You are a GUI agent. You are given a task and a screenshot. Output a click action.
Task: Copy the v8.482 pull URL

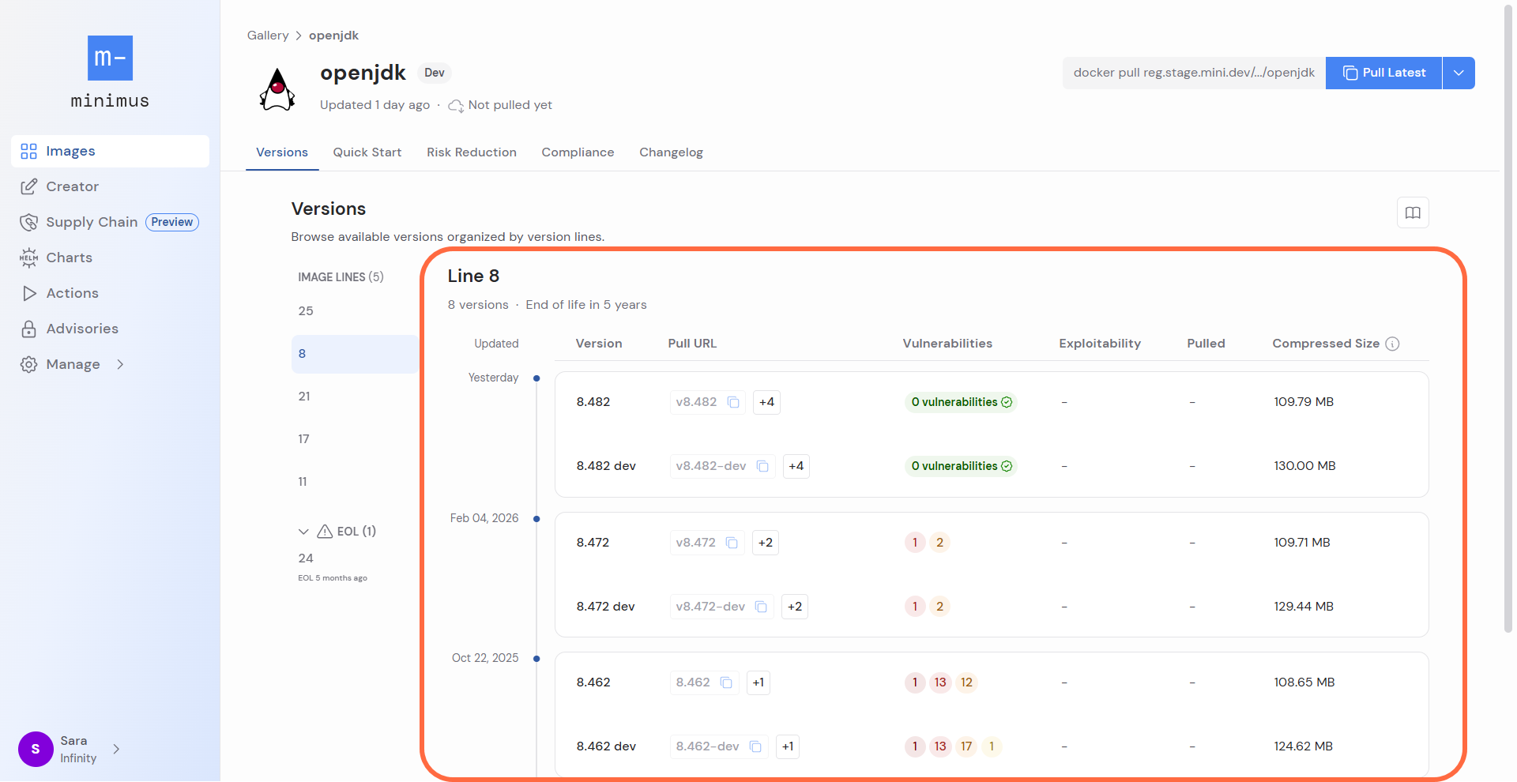(733, 402)
